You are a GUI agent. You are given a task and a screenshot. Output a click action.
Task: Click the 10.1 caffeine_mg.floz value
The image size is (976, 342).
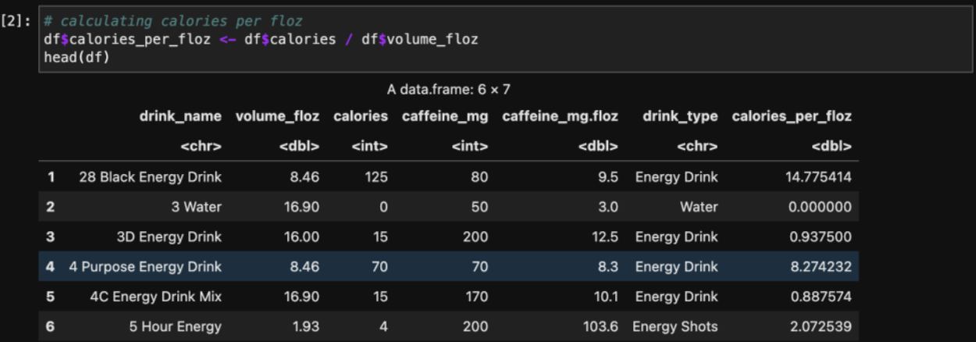point(607,297)
